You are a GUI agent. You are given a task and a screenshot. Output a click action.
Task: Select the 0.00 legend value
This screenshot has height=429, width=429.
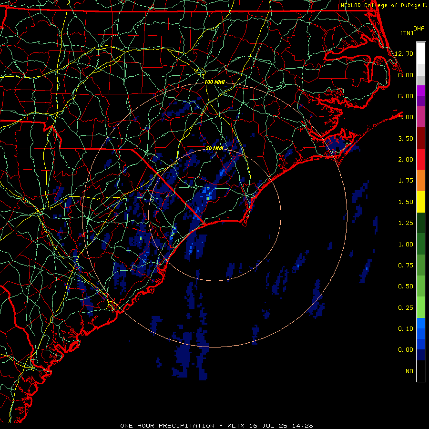[x=406, y=350]
